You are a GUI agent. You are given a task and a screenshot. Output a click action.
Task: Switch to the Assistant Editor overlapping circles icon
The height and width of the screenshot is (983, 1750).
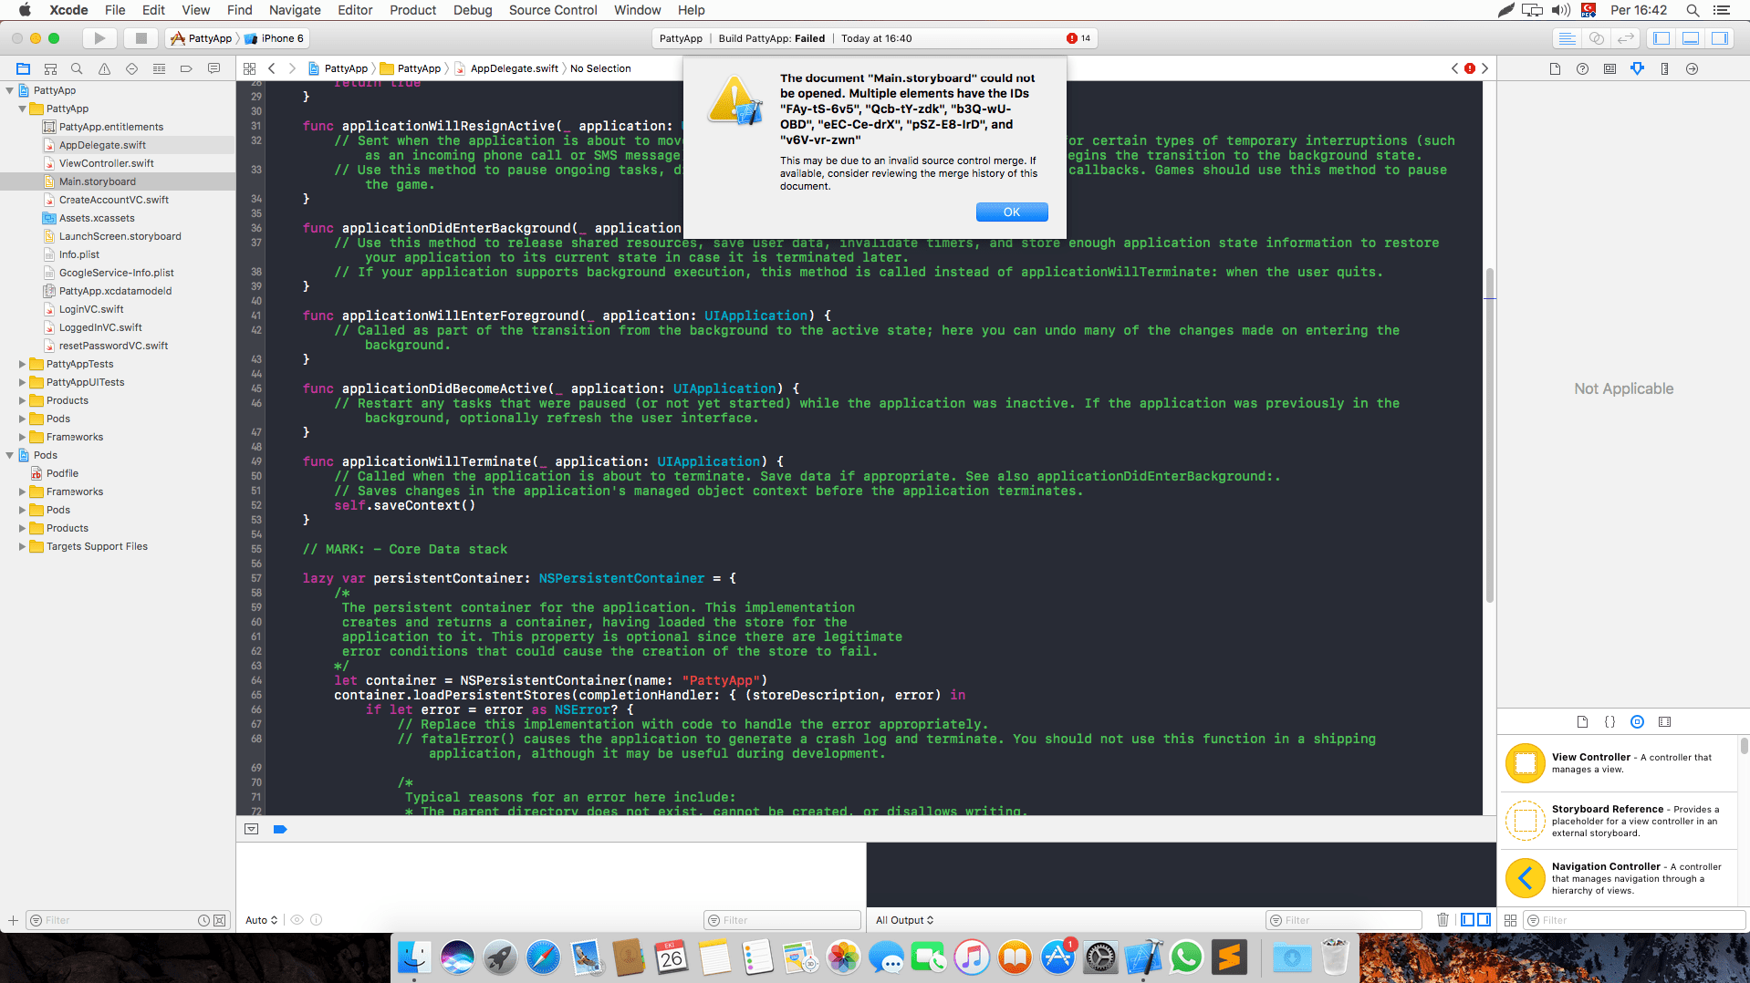point(1597,38)
